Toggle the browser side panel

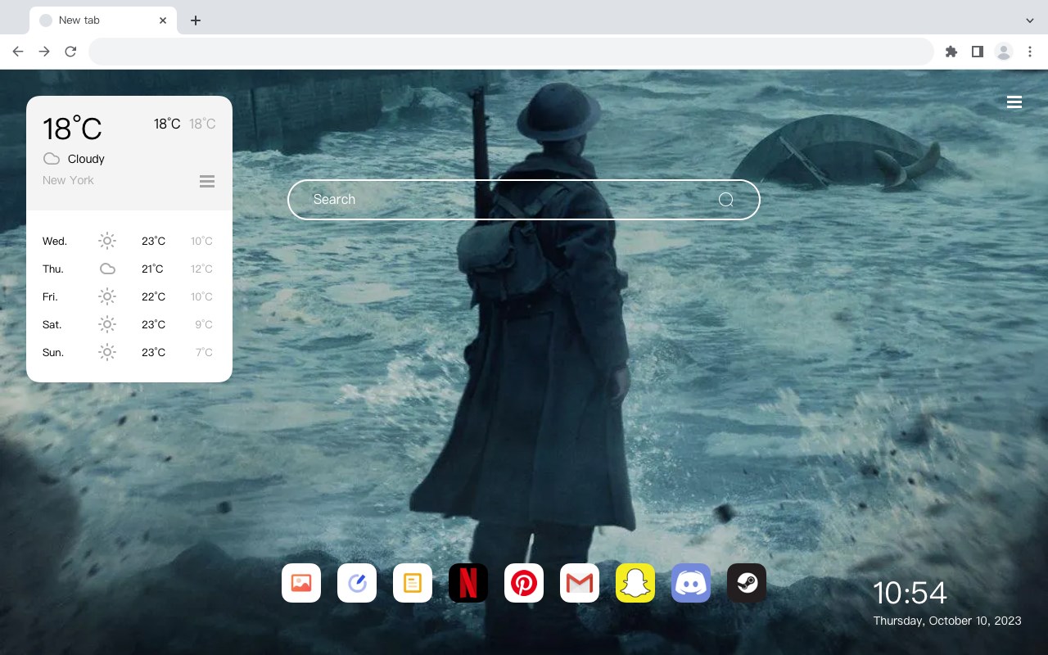click(x=977, y=52)
